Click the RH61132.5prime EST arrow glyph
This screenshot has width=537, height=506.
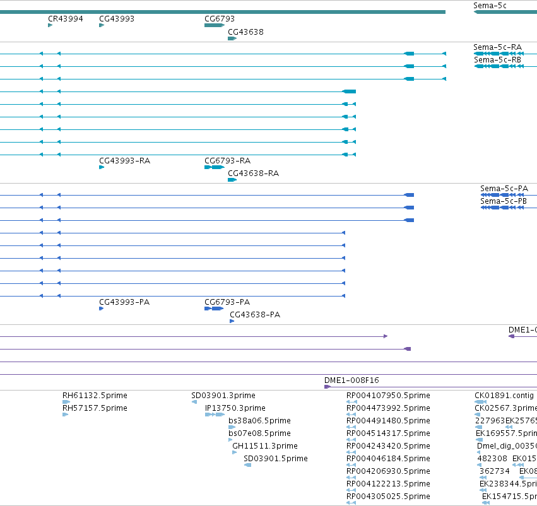(66, 402)
